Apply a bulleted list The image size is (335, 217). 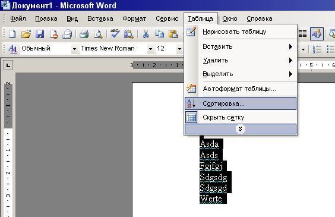click(330, 49)
